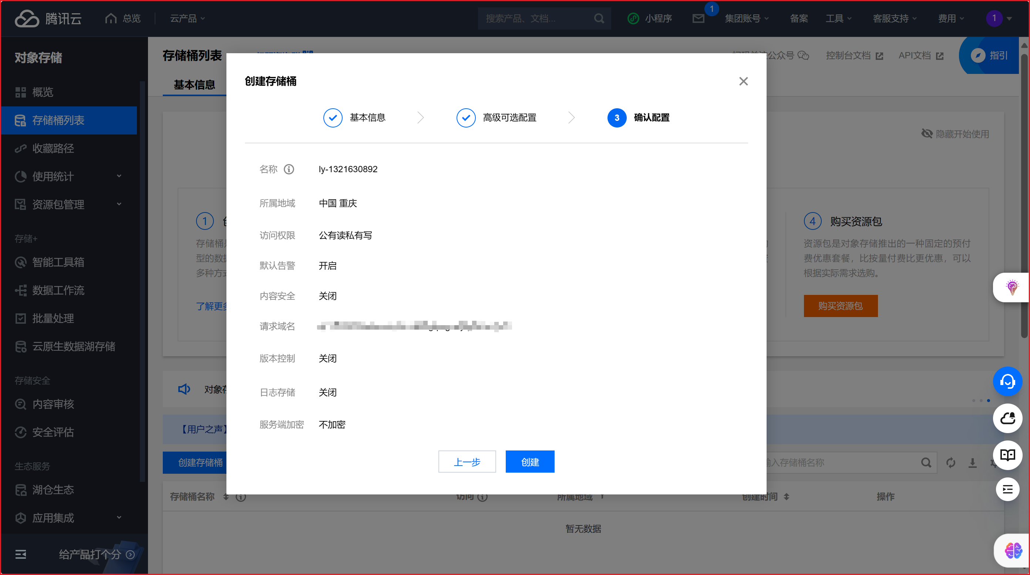The image size is (1030, 575).
Task: Toggle 隐藏开始使用 visibility
Action: [x=955, y=134]
